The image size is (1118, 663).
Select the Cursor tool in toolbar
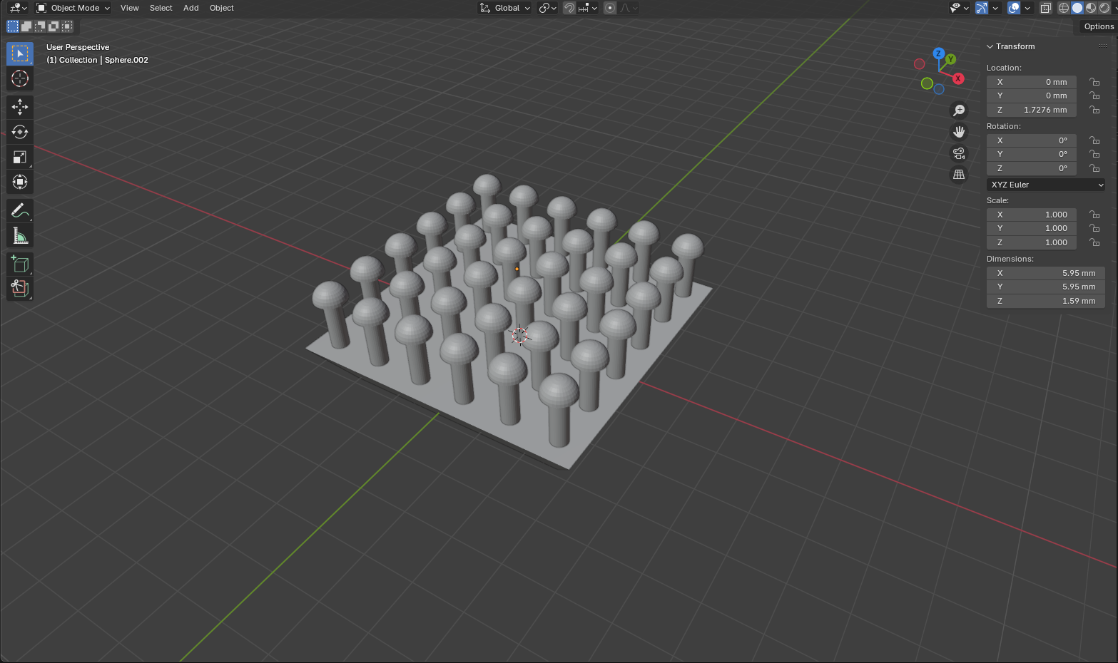[20, 78]
